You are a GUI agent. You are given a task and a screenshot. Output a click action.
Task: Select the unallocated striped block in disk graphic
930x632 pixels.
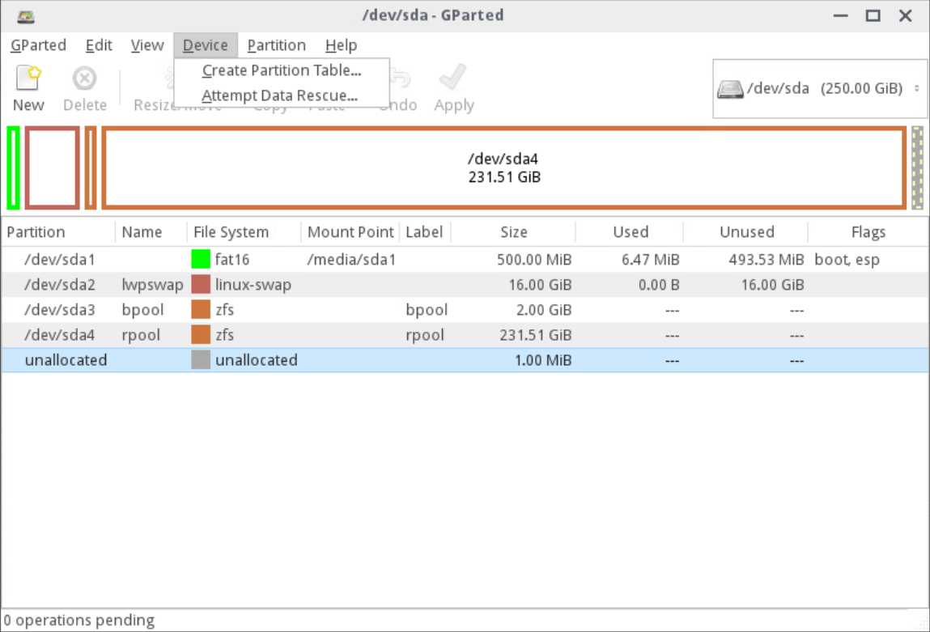tap(917, 168)
